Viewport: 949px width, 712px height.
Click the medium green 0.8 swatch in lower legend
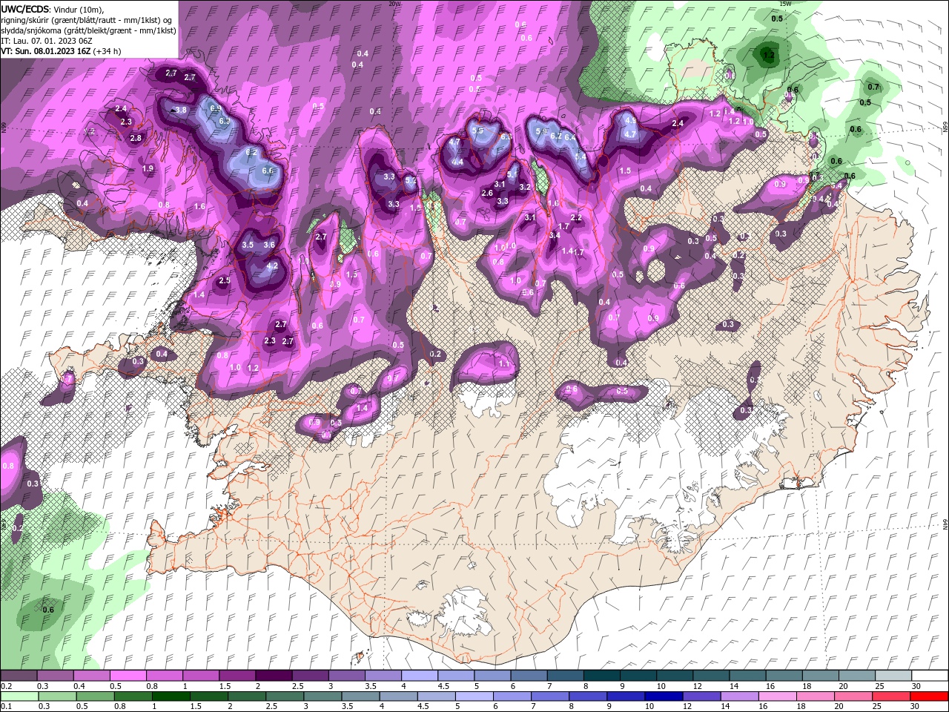point(133,696)
